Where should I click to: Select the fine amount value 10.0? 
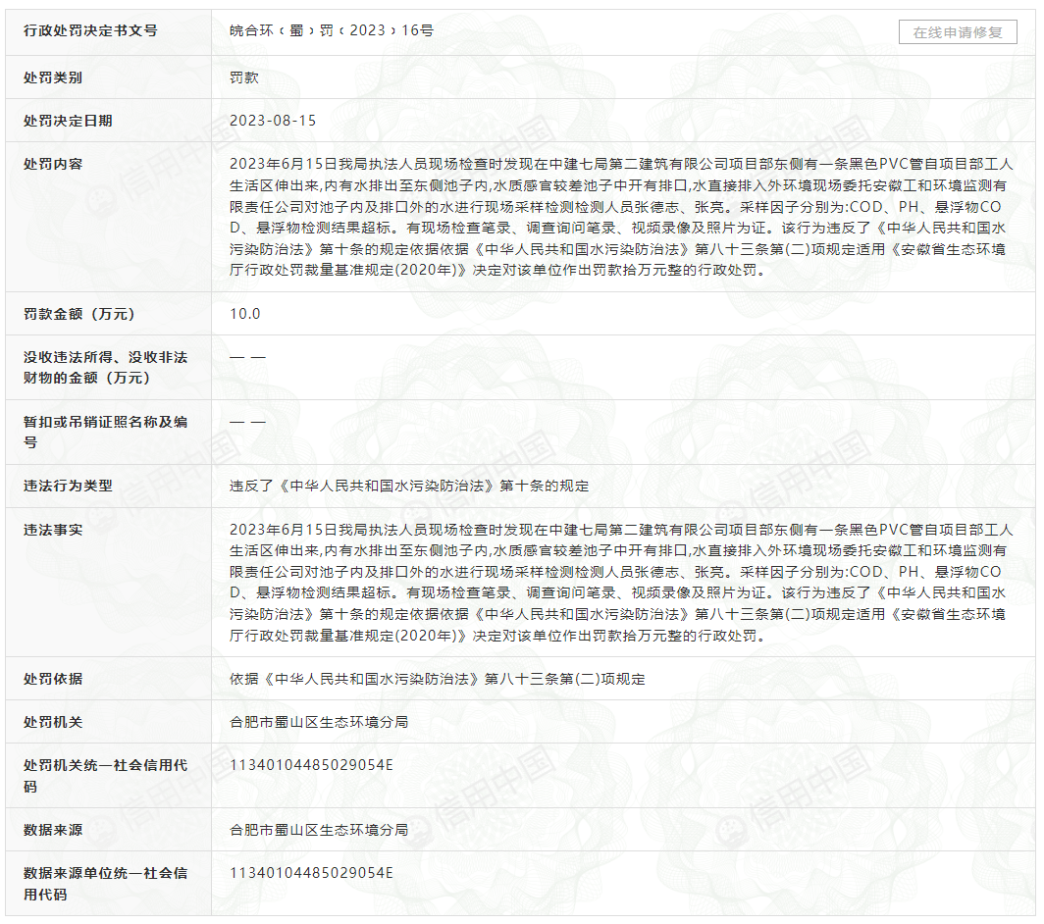point(245,314)
